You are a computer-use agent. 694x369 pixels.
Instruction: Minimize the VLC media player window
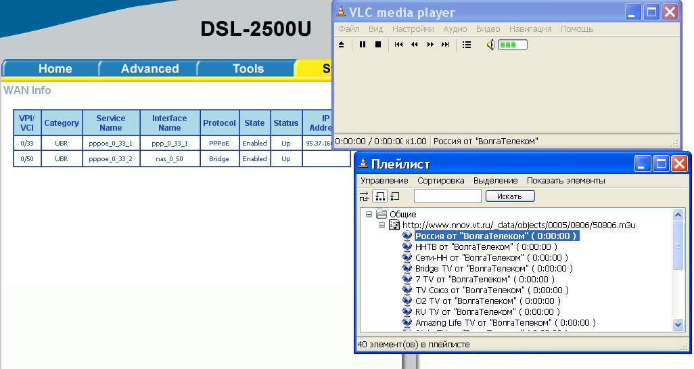click(x=632, y=12)
